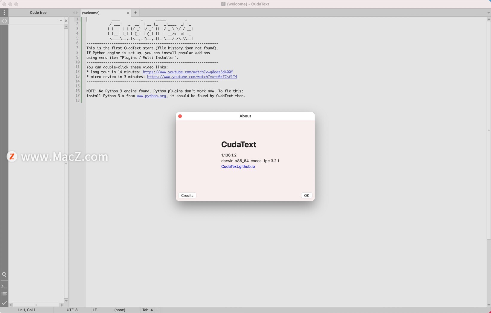Close the code tree filter field
Viewport: 491px width, 313px height.
[66, 21]
